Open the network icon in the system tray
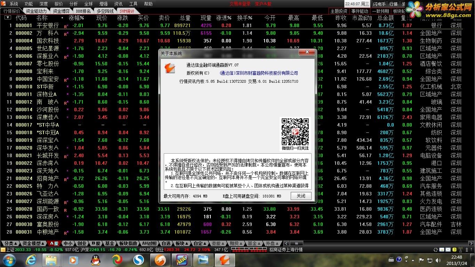 pyautogui.click(x=429, y=260)
